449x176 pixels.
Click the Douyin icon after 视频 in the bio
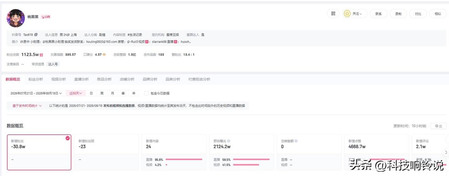[x=147, y=42]
